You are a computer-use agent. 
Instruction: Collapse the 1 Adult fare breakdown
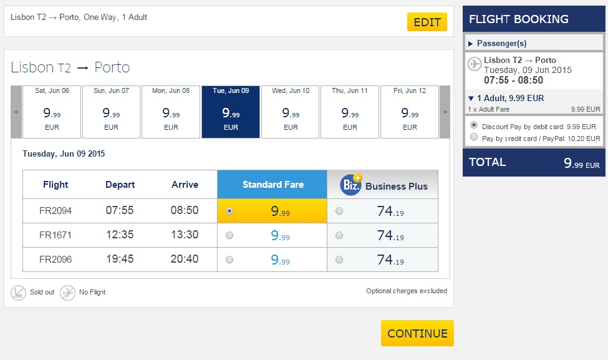coord(506,98)
